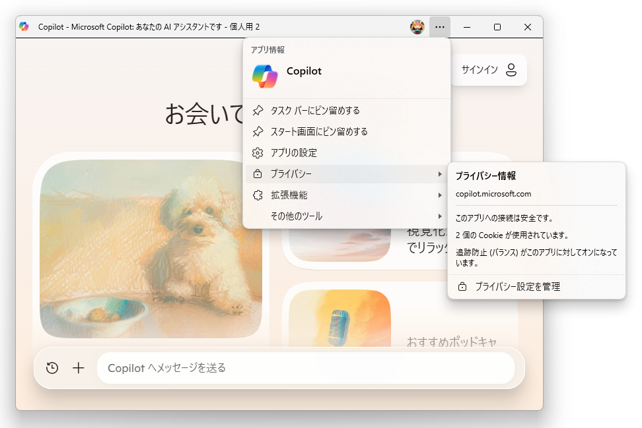This screenshot has width=642, height=428.
Task: Click the Copilot logo in the title bar
Action: (x=25, y=27)
